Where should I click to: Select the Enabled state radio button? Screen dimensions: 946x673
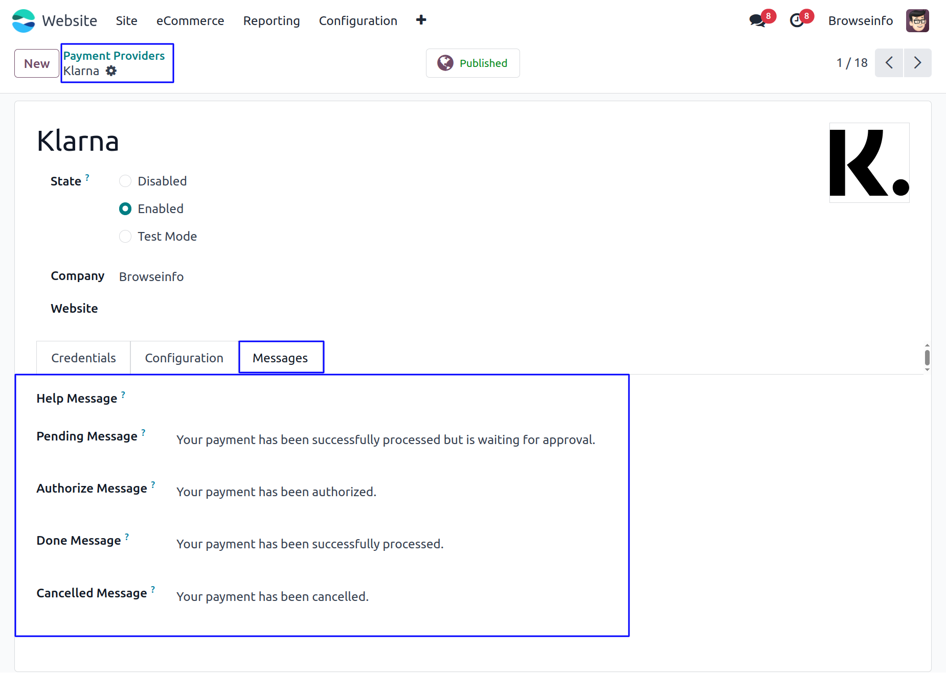pos(125,208)
